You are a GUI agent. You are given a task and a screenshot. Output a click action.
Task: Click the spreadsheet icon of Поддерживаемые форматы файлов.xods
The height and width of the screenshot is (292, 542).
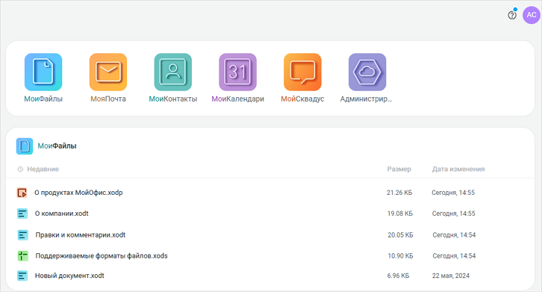click(x=23, y=256)
